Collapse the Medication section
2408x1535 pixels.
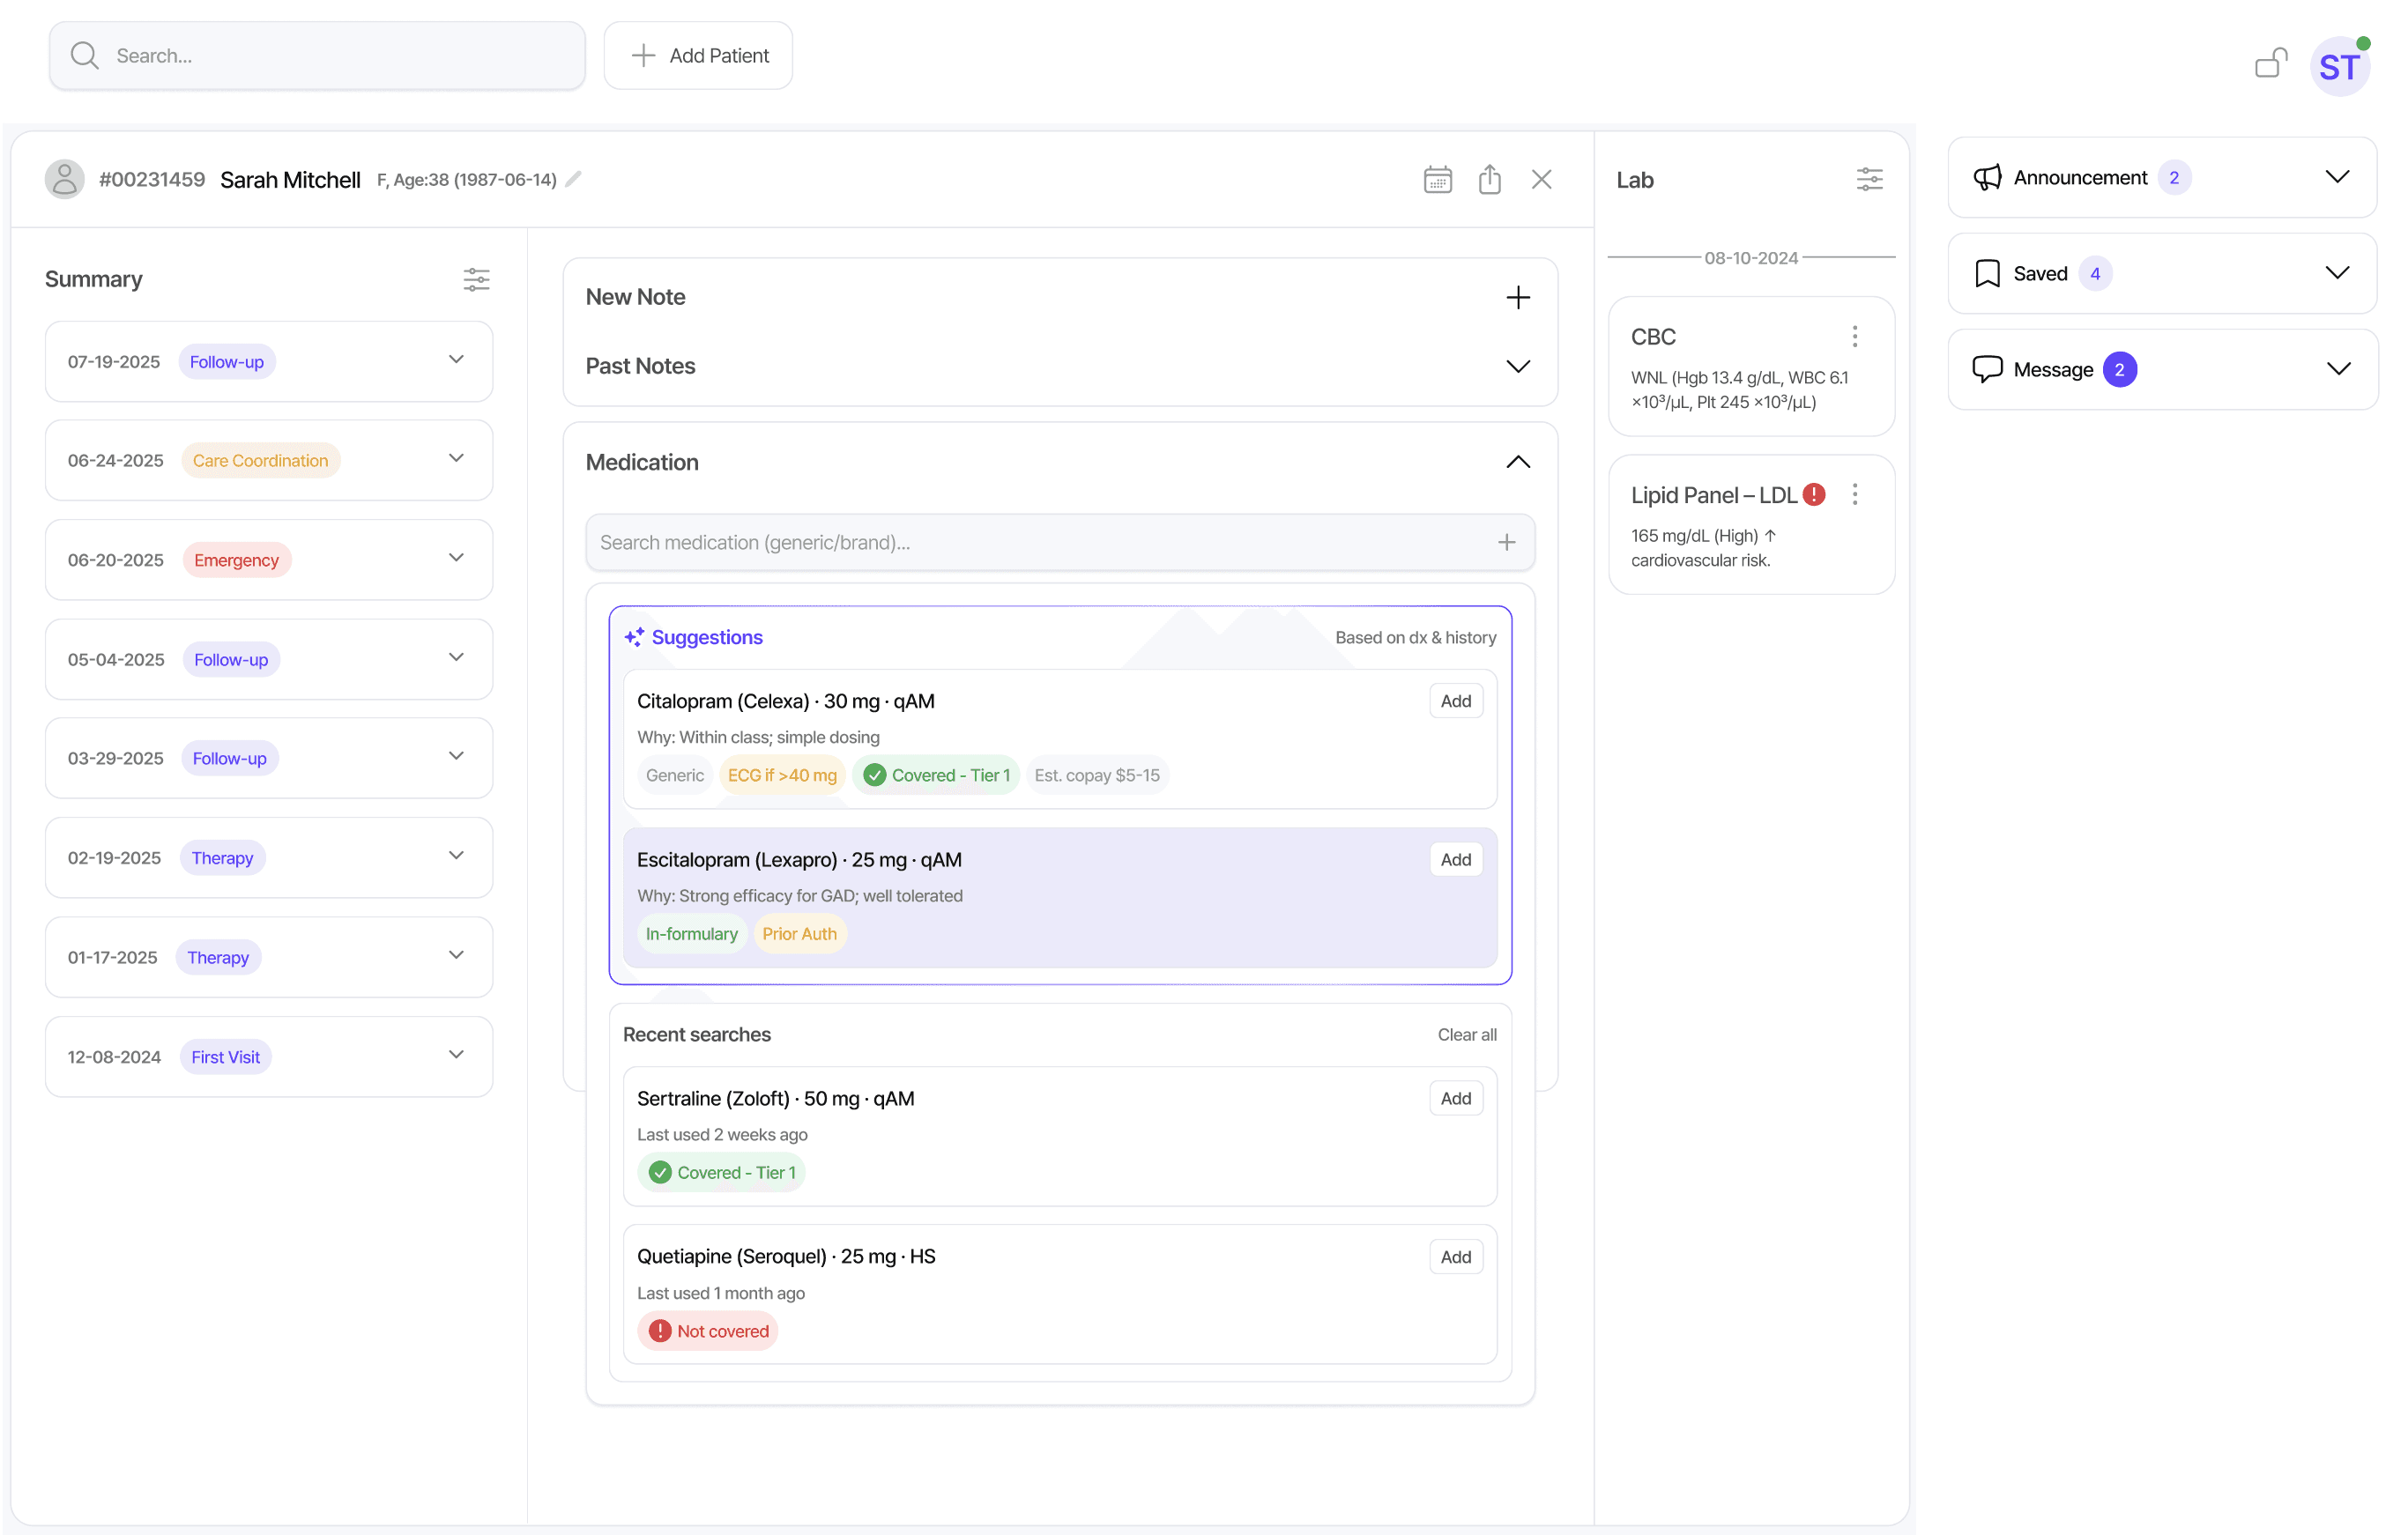[x=1517, y=462]
